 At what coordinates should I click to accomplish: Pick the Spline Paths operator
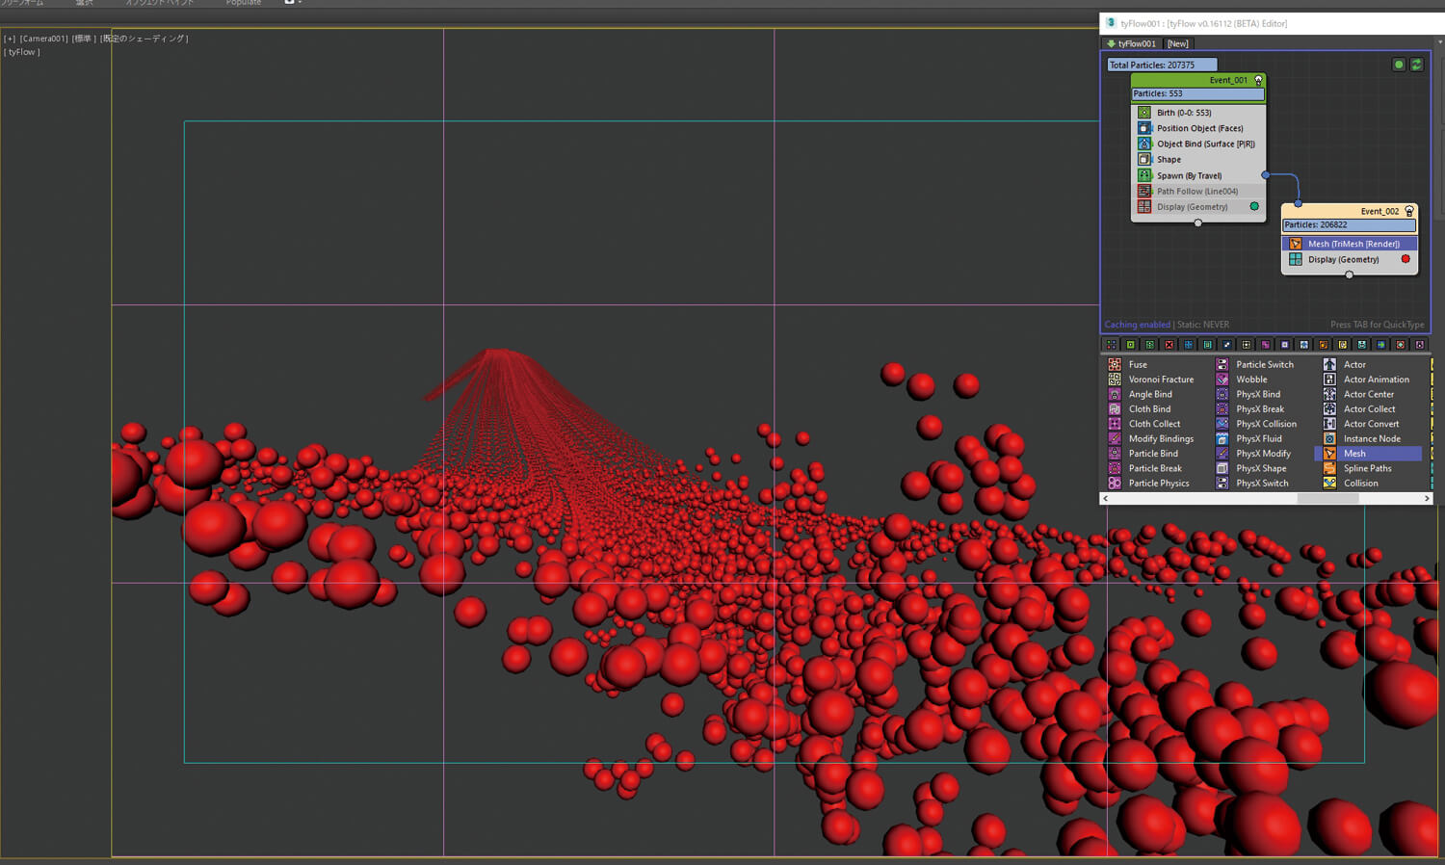1358,468
